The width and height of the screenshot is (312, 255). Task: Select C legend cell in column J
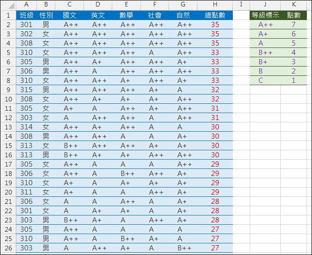coord(265,81)
